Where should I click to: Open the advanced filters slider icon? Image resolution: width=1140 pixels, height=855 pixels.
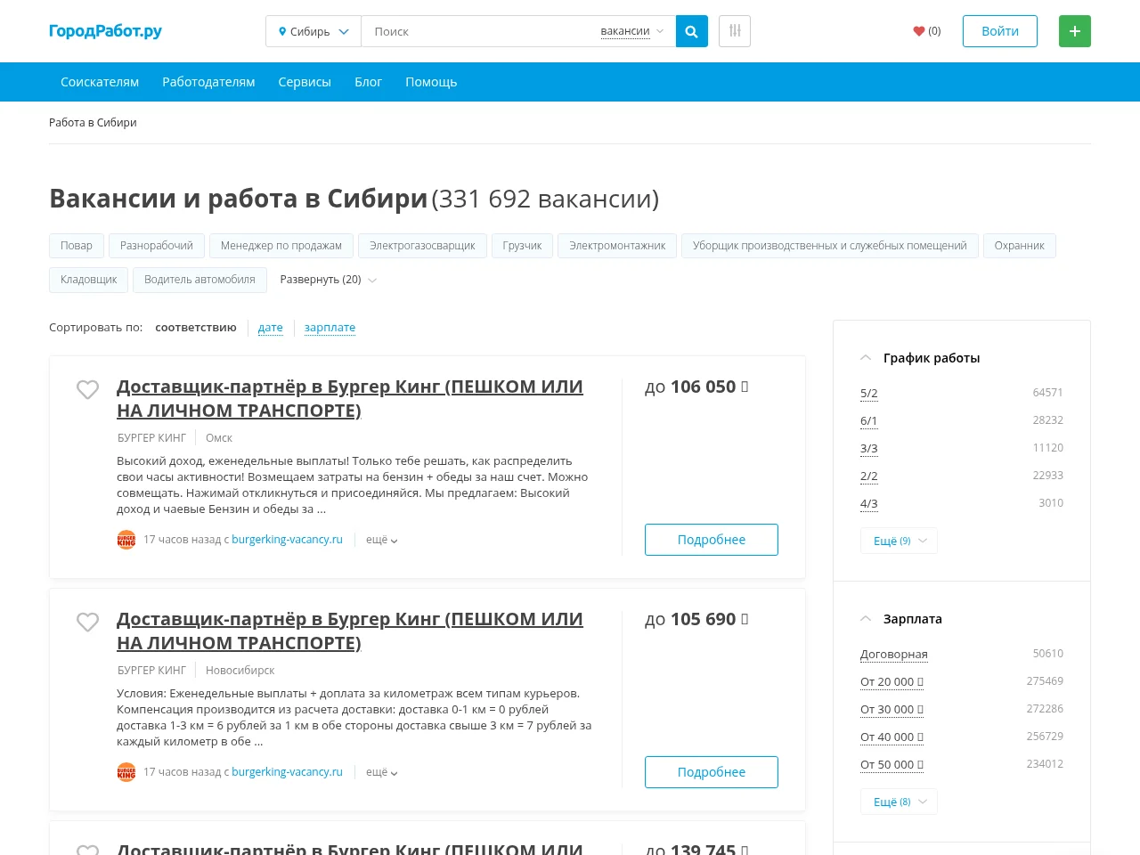[735, 31]
